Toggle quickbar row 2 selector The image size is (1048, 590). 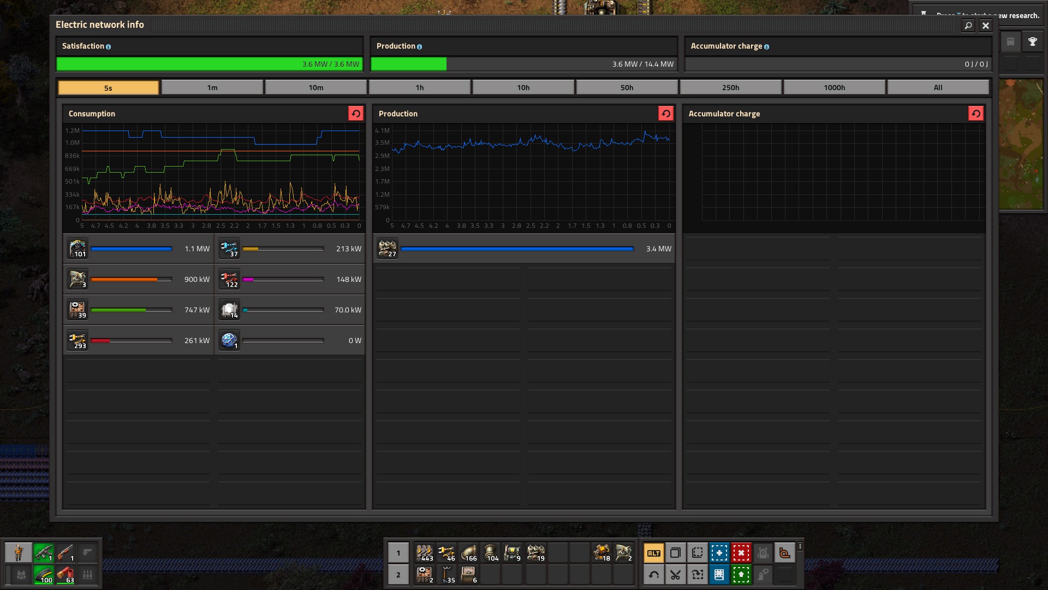click(398, 575)
